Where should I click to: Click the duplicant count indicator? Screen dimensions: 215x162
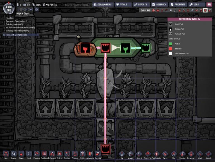(19, 5)
